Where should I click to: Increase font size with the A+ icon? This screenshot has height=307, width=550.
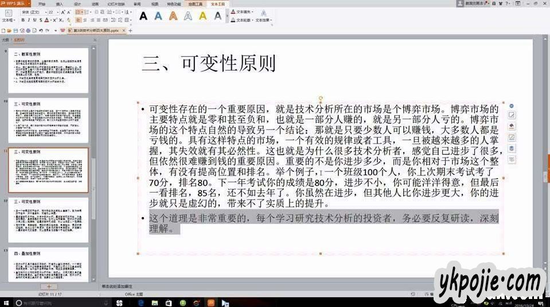pos(63,11)
